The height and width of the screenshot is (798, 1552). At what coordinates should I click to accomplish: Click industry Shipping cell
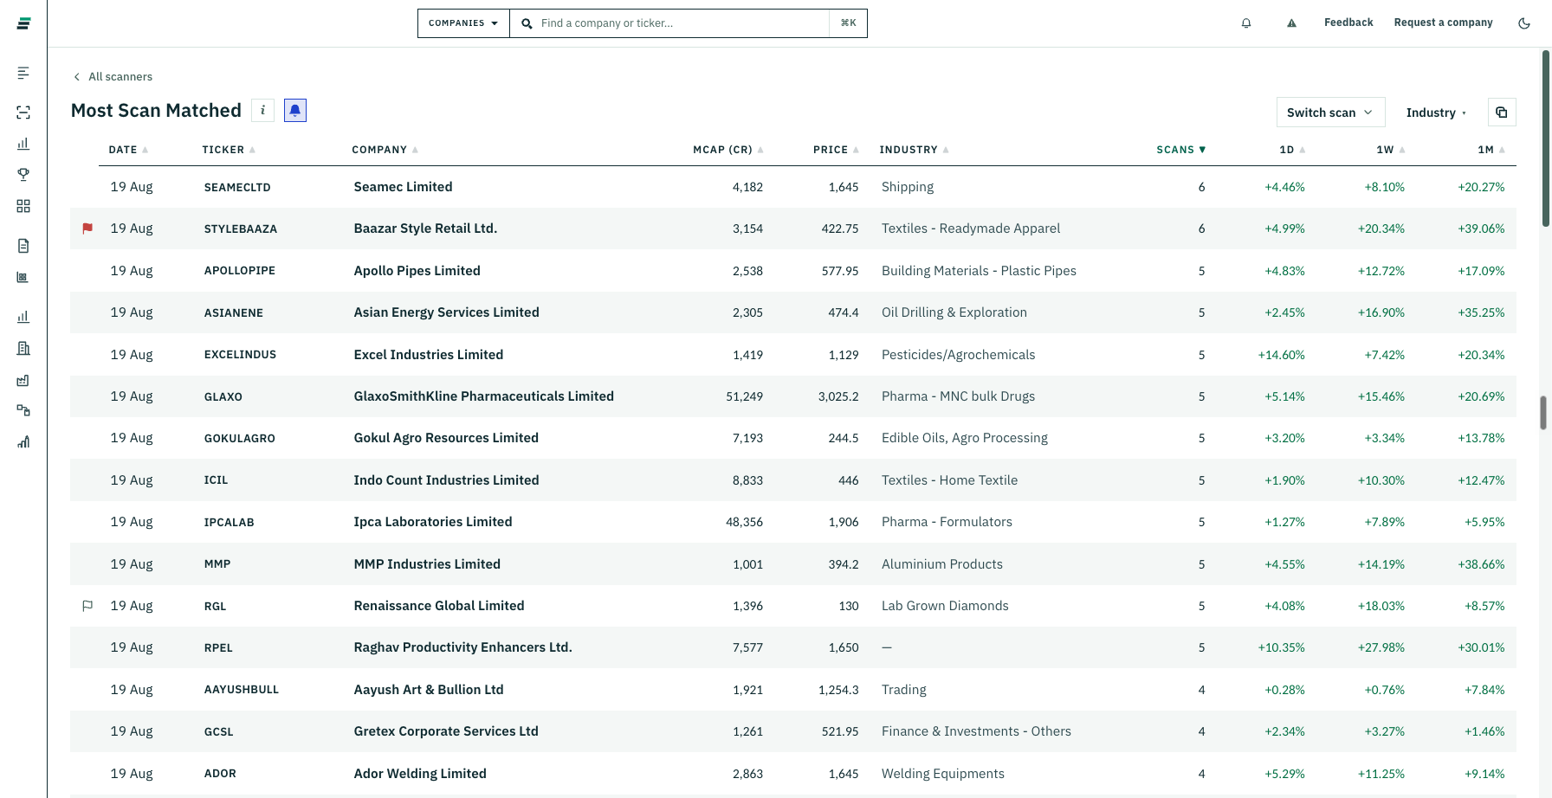[x=908, y=187]
